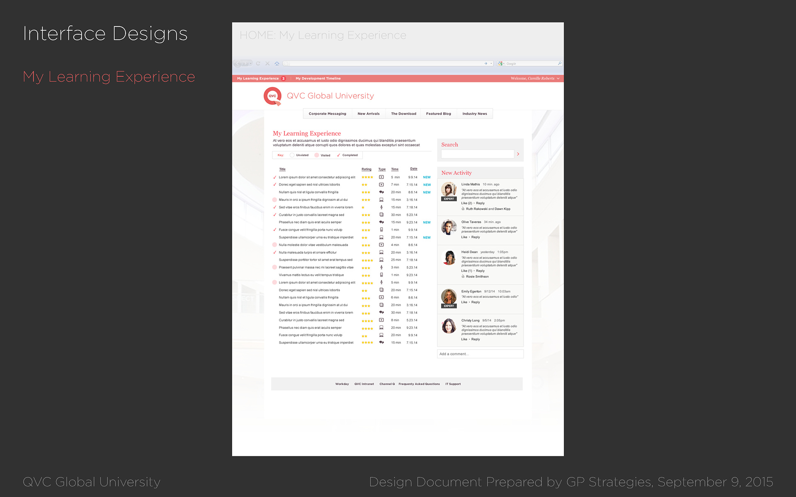The height and width of the screenshot is (497, 796).
Task: Click chat icon on Phasellus 15 min row
Action: [381, 222]
